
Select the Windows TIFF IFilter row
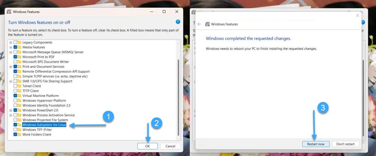coord(37,130)
